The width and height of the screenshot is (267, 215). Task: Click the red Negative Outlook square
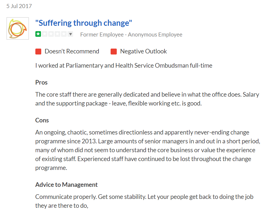click(114, 51)
